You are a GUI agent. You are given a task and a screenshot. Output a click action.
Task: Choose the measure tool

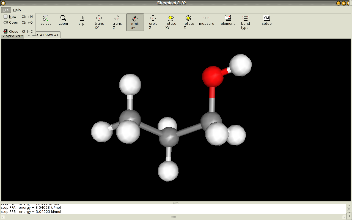click(x=207, y=21)
